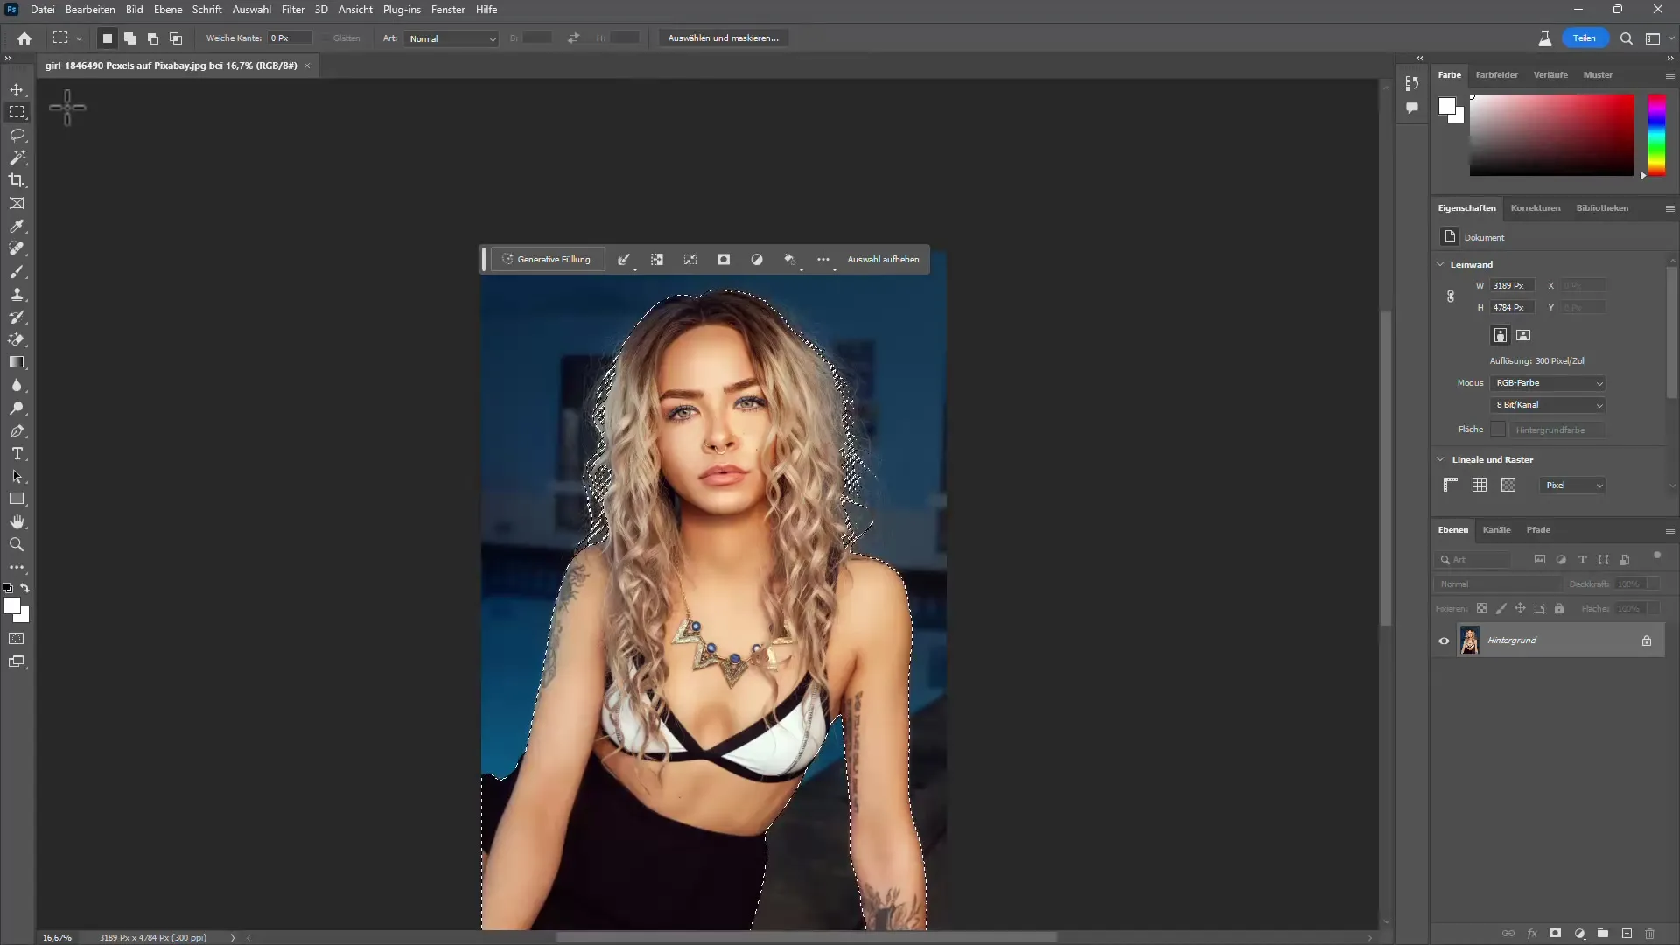Screen dimensions: 1680x945
Task: Click the Zoom tool icon
Action: tap(17, 543)
